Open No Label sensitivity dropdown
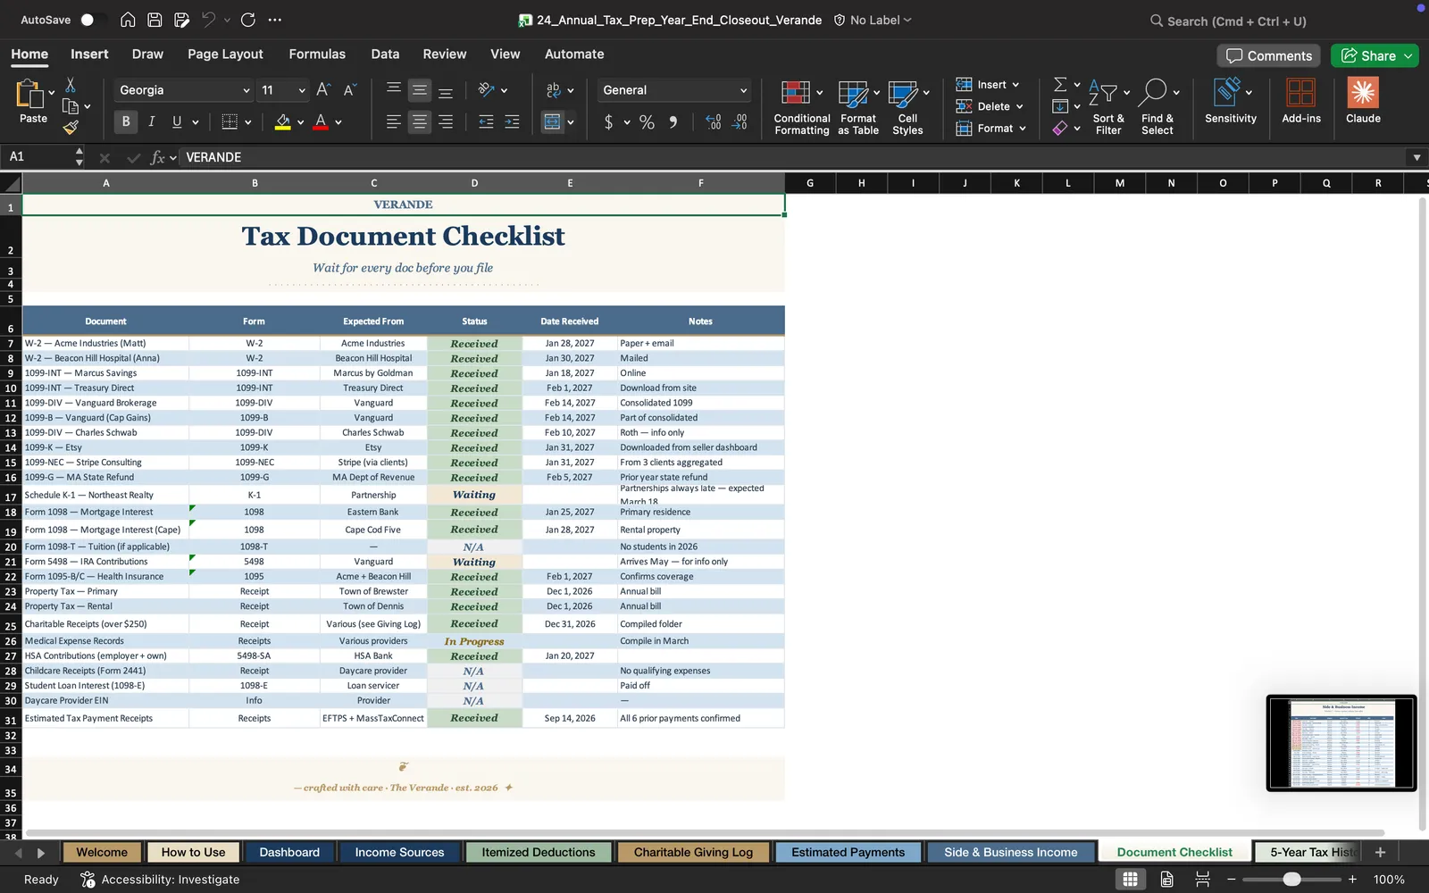The width and height of the screenshot is (1429, 893). coord(873,20)
